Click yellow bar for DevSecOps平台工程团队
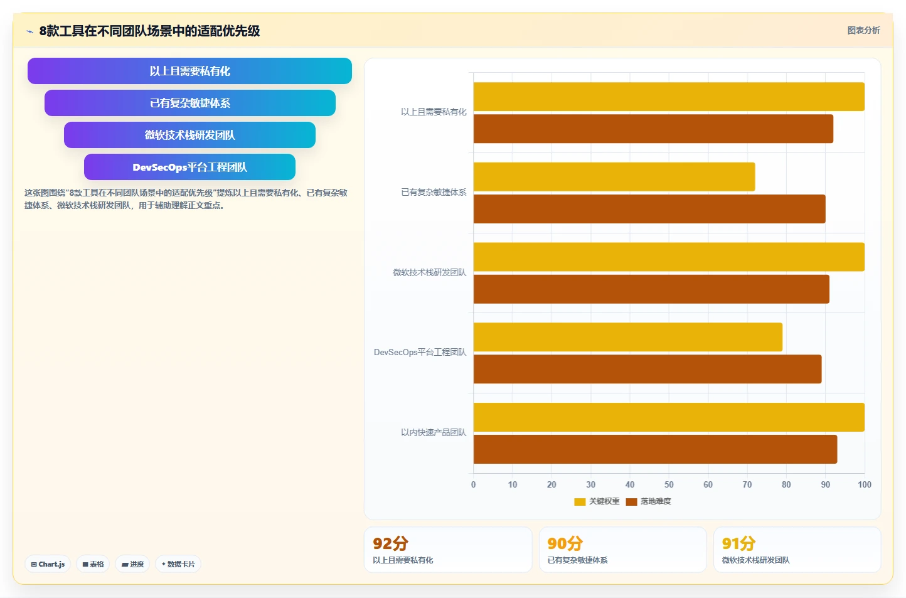 pyautogui.click(x=628, y=337)
